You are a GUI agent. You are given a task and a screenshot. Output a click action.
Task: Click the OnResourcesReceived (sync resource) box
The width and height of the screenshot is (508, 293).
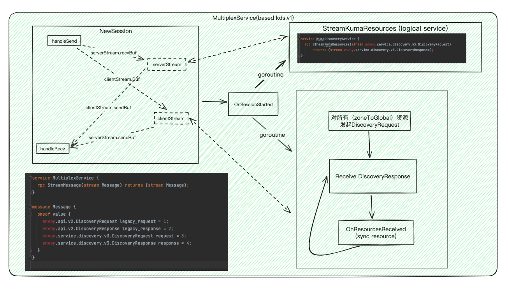coord(376,232)
